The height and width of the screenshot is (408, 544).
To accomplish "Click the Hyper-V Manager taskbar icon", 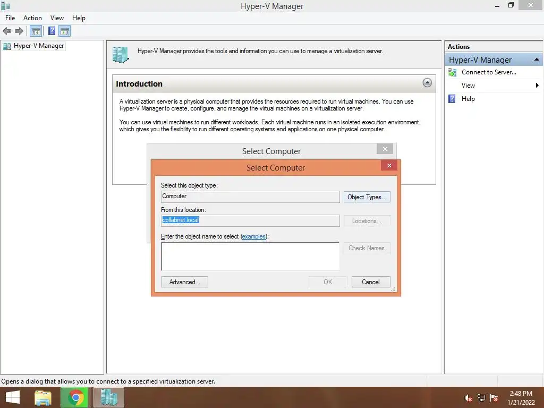I will pos(108,397).
